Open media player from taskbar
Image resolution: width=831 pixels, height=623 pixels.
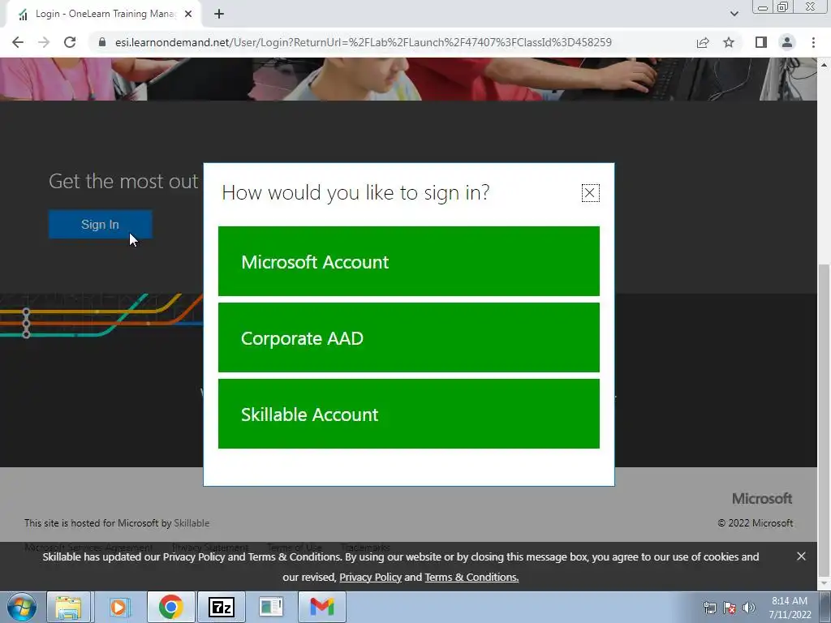(120, 607)
